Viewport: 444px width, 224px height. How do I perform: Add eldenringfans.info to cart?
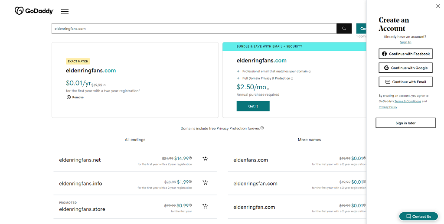pos(205,183)
